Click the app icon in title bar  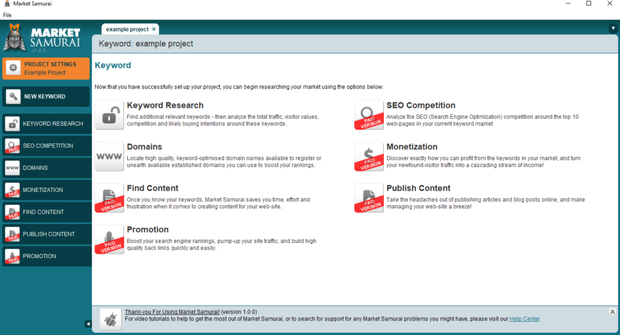point(7,4)
